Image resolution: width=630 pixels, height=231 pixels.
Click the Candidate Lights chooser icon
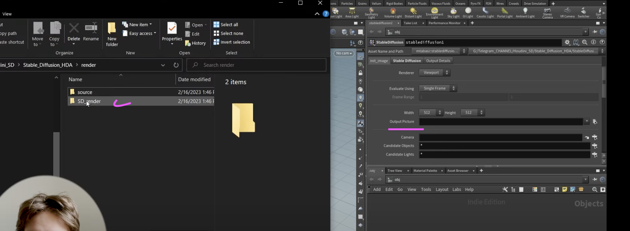point(594,154)
